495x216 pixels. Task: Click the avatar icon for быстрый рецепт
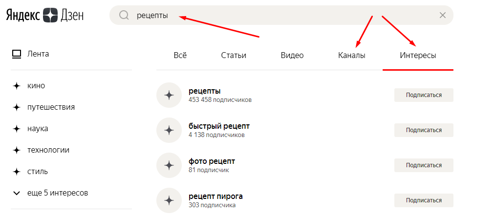point(169,130)
